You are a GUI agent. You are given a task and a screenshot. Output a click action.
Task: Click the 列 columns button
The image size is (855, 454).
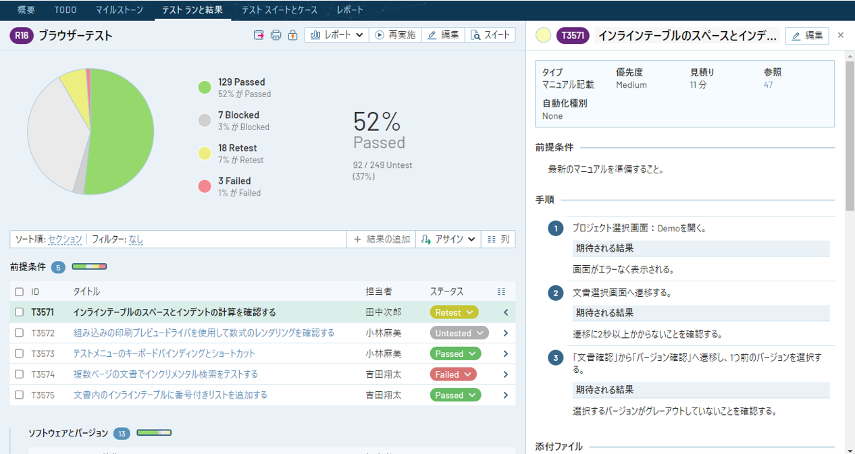click(x=498, y=239)
